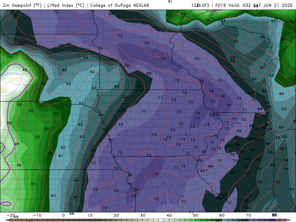Click the dewpoint value 43 on the map
Screen dimensions: 296x222
[25, 70]
